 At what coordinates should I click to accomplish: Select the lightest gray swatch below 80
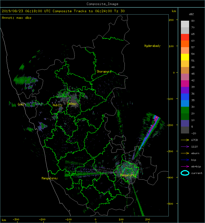point(185,24)
